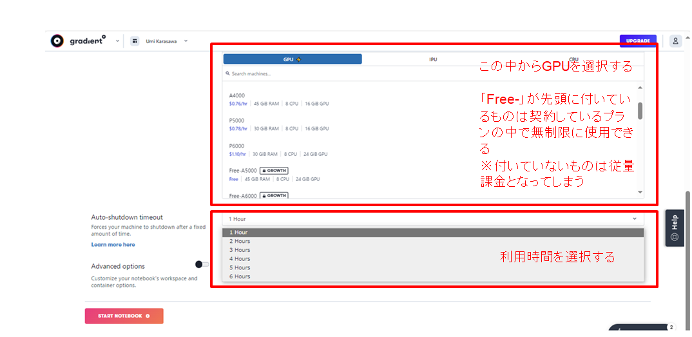Toggle the Advanced options switch

coord(202,264)
